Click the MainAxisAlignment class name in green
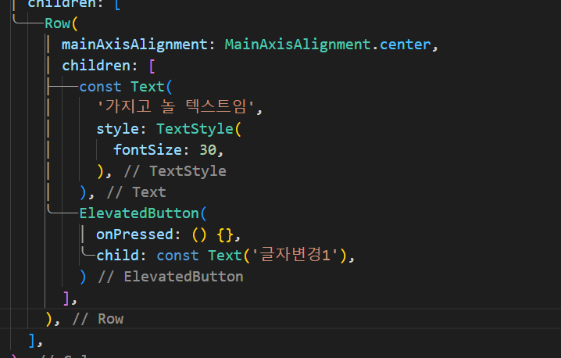The image size is (561, 358). coord(298,45)
